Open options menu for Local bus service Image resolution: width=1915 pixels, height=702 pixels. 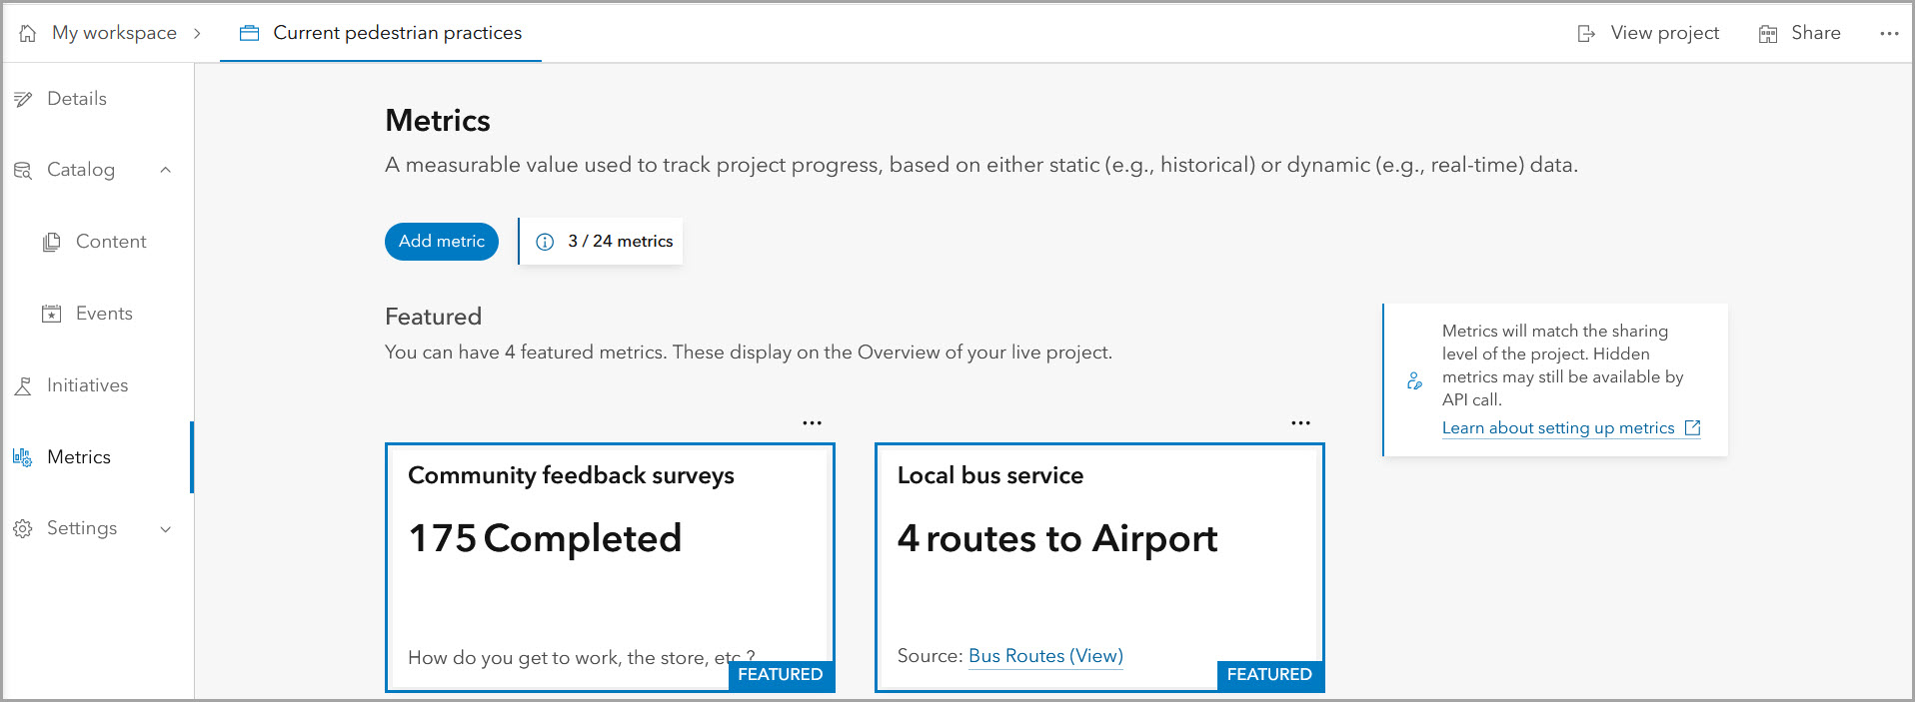[x=1300, y=423]
